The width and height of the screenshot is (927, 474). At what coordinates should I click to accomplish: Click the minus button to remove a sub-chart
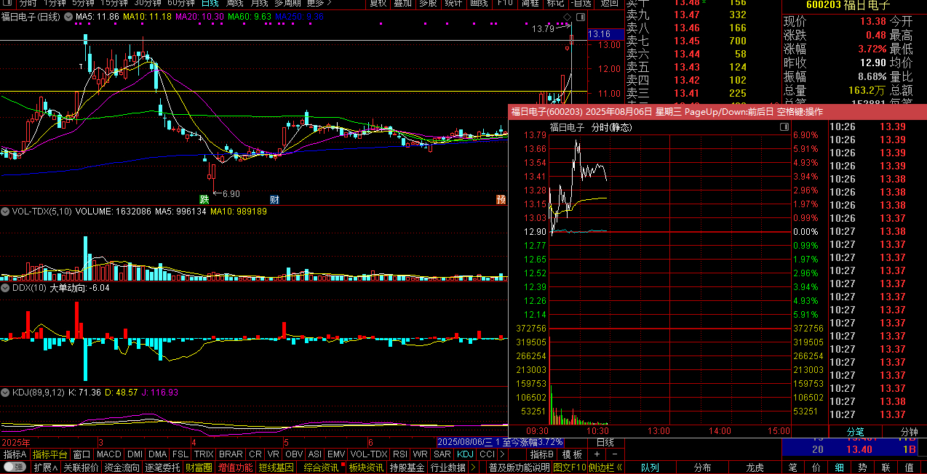tap(614, 454)
